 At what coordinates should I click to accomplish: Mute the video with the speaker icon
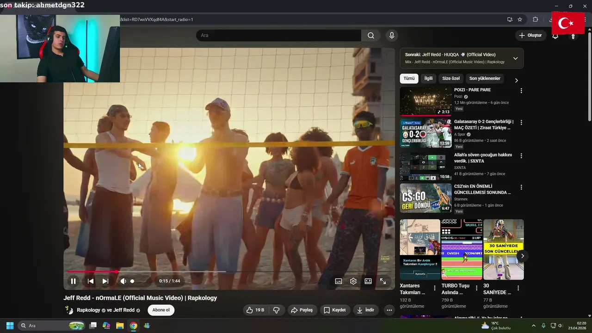click(x=123, y=281)
